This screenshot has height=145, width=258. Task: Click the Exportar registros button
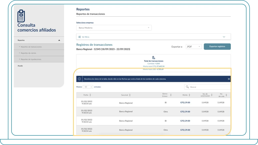pyautogui.click(x=217, y=46)
